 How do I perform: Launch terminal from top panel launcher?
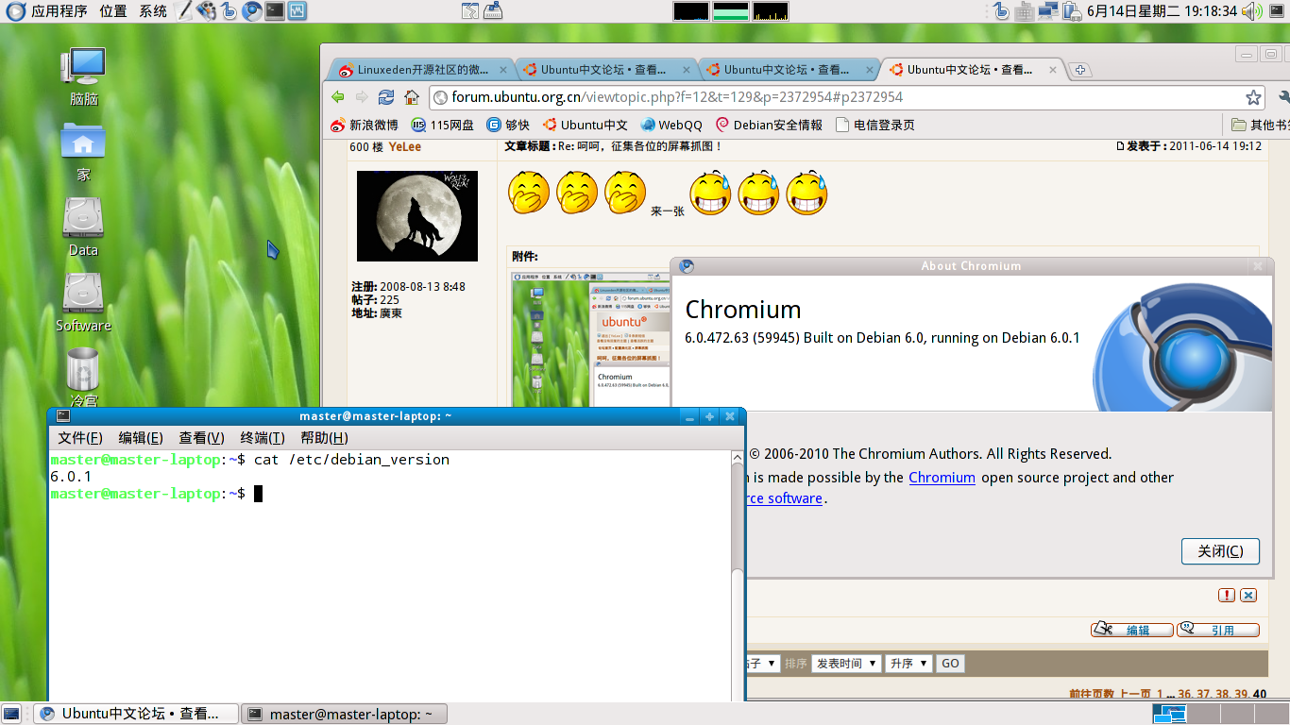(x=274, y=11)
